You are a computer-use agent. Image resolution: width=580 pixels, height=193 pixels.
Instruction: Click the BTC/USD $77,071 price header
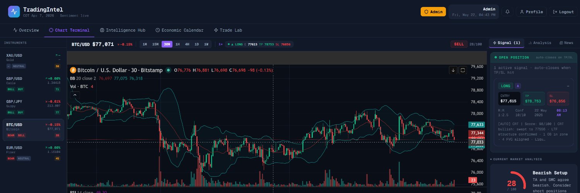pyautogui.click(x=92, y=44)
